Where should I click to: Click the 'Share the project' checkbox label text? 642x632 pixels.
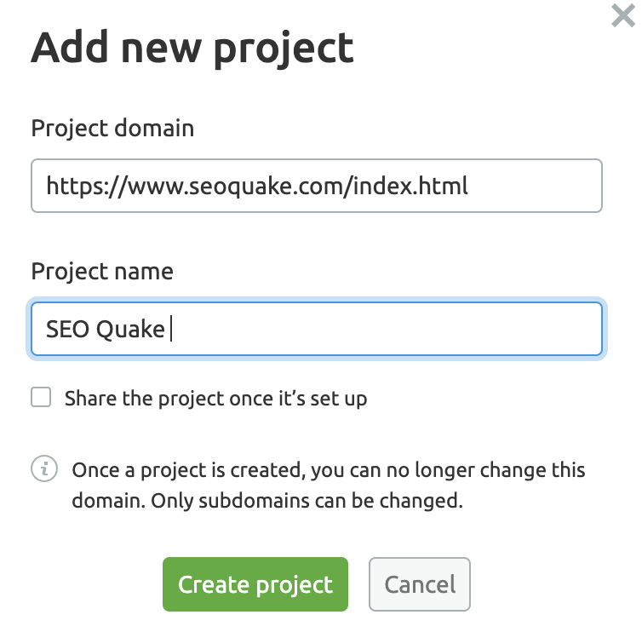[215, 399]
